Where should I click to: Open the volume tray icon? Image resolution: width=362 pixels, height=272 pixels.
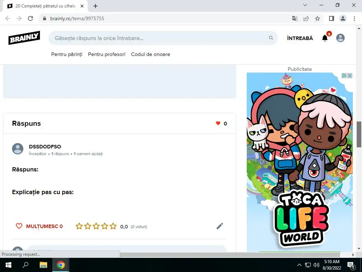coord(316,265)
